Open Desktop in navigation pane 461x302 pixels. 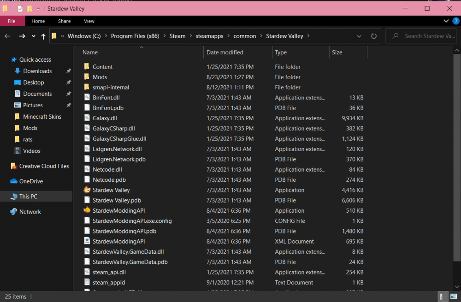pos(34,82)
